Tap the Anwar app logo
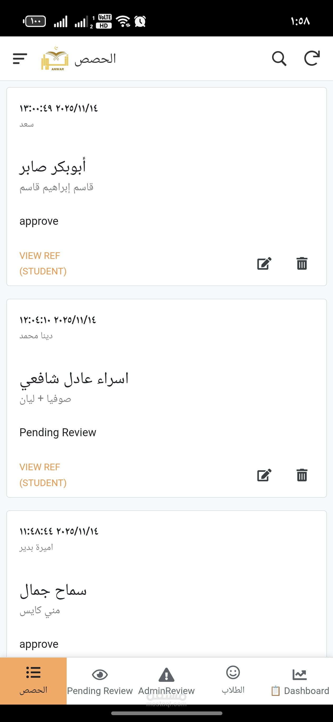Image resolution: width=333 pixels, height=722 pixels. point(55,59)
